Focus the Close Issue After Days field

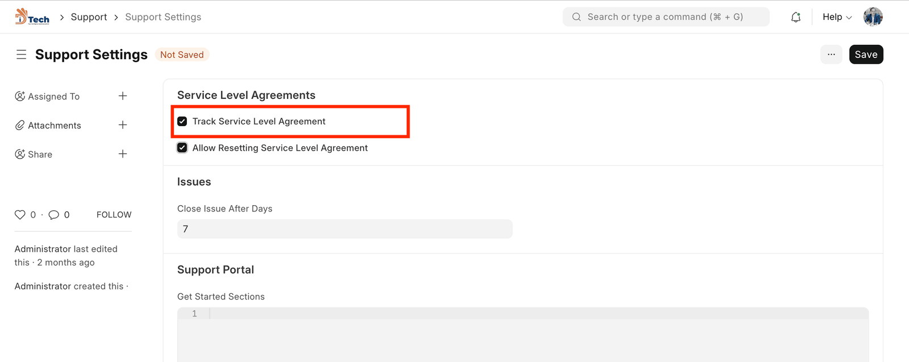(345, 229)
